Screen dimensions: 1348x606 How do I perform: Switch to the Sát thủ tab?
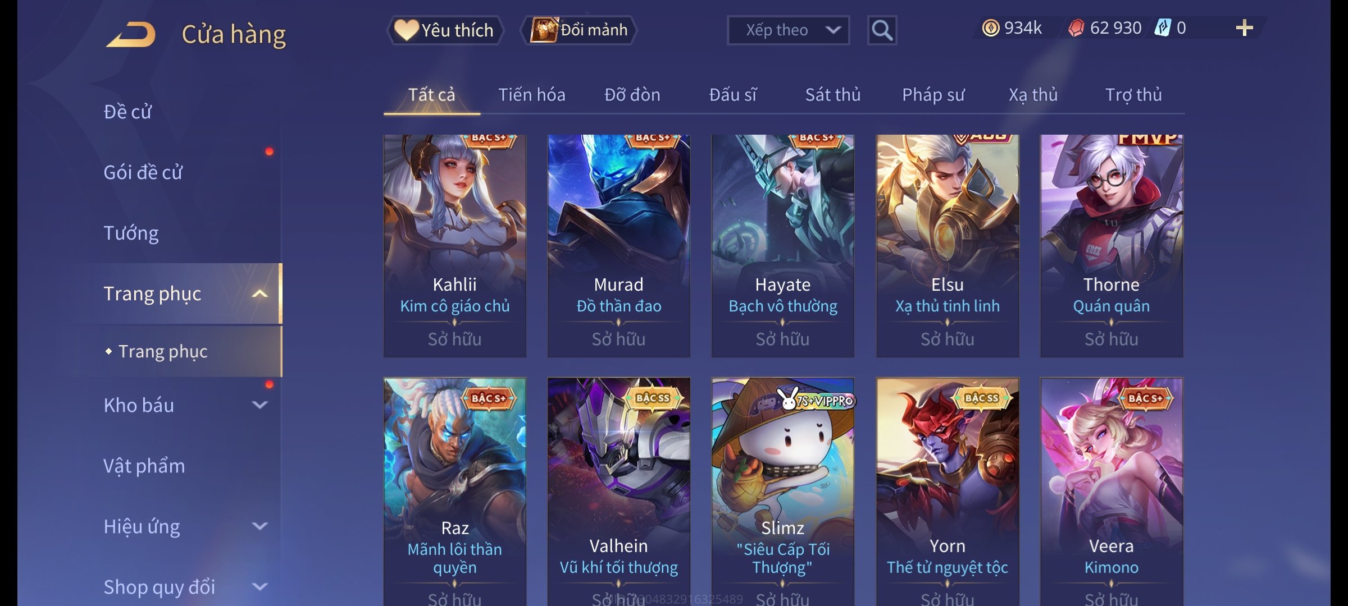point(833,95)
